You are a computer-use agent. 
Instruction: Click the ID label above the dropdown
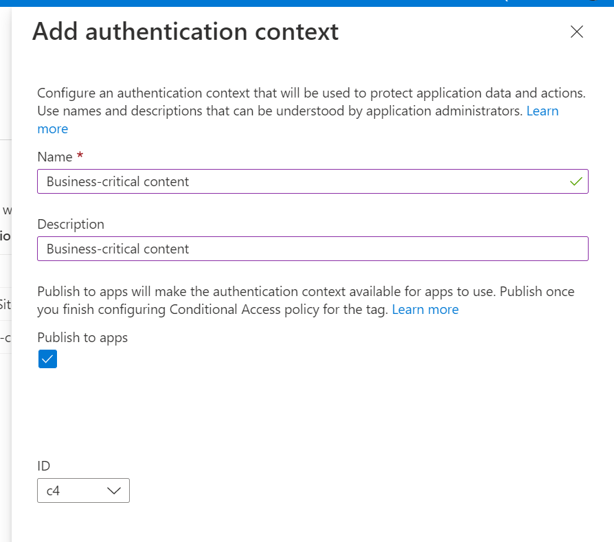pyautogui.click(x=44, y=466)
